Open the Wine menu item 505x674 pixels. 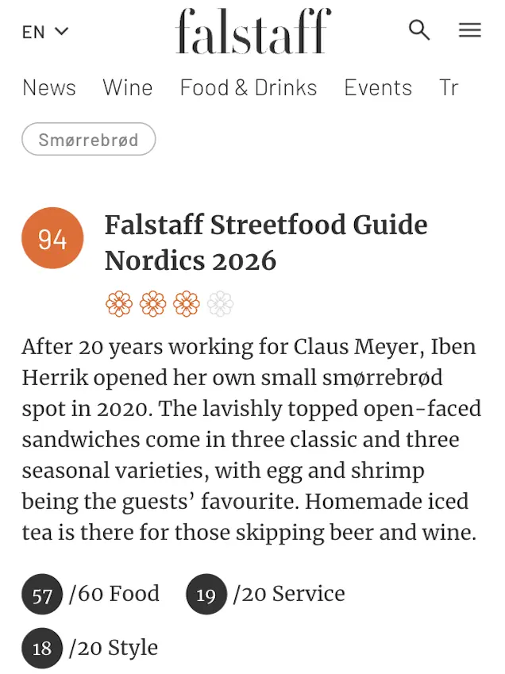pos(128,87)
